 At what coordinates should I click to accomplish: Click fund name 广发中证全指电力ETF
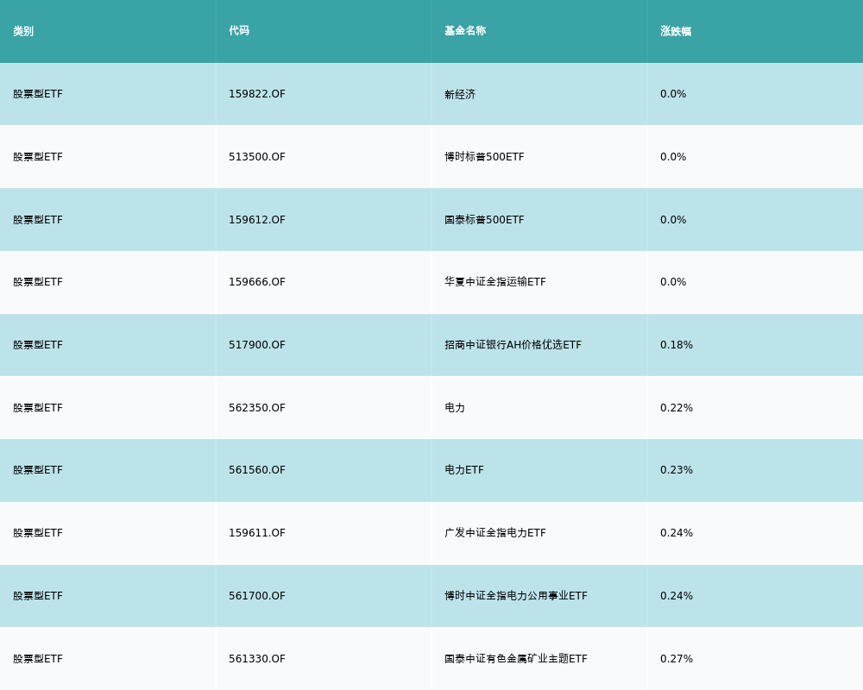point(495,533)
